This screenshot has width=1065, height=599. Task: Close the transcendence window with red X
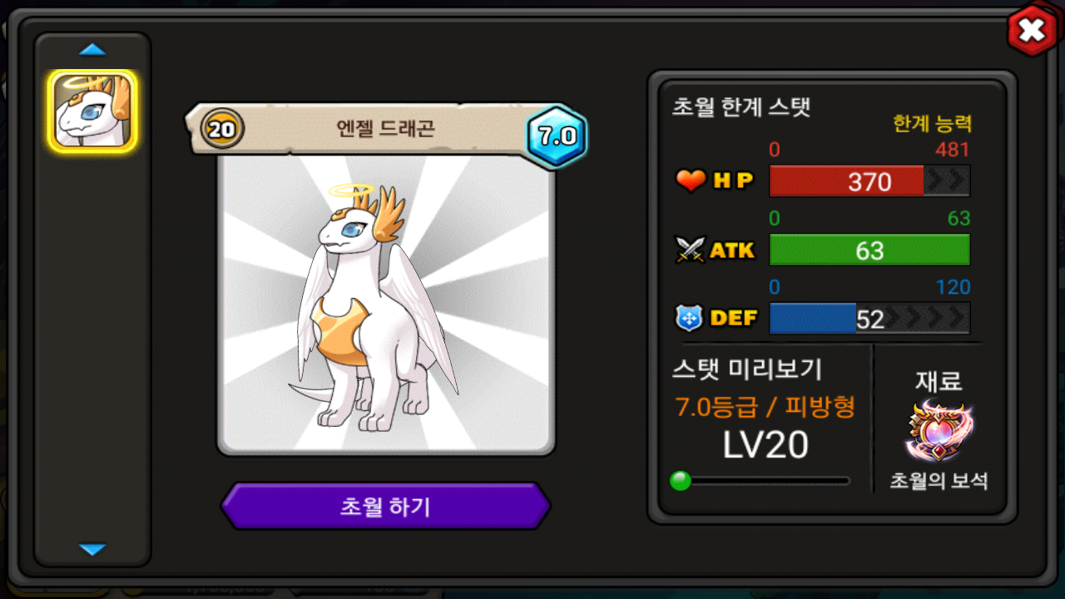point(1032,31)
